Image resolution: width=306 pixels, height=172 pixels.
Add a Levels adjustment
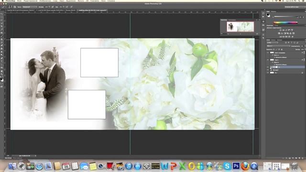click(284, 30)
